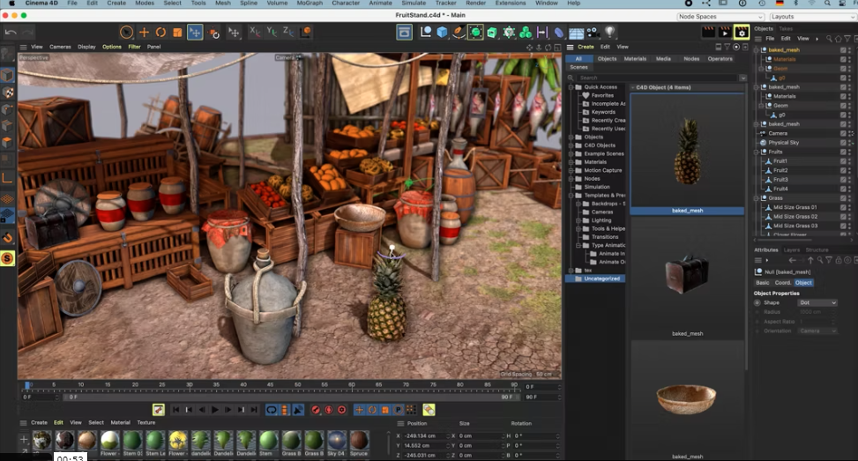
Task: Select the Rotate tool in top toolbar
Action: point(160,33)
